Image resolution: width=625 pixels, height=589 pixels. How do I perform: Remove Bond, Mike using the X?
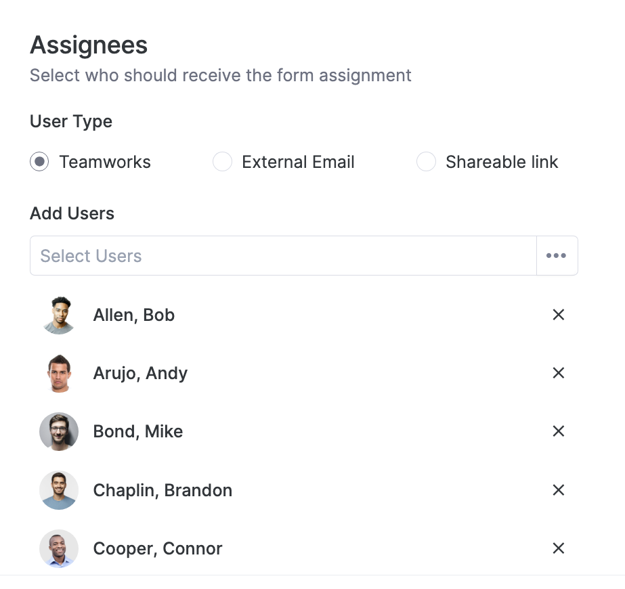coord(558,431)
